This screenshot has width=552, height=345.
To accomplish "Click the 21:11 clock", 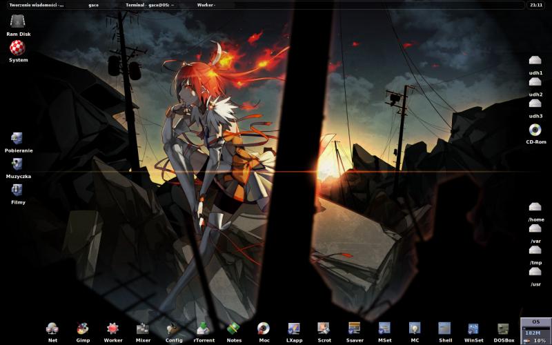I will point(535,5).
